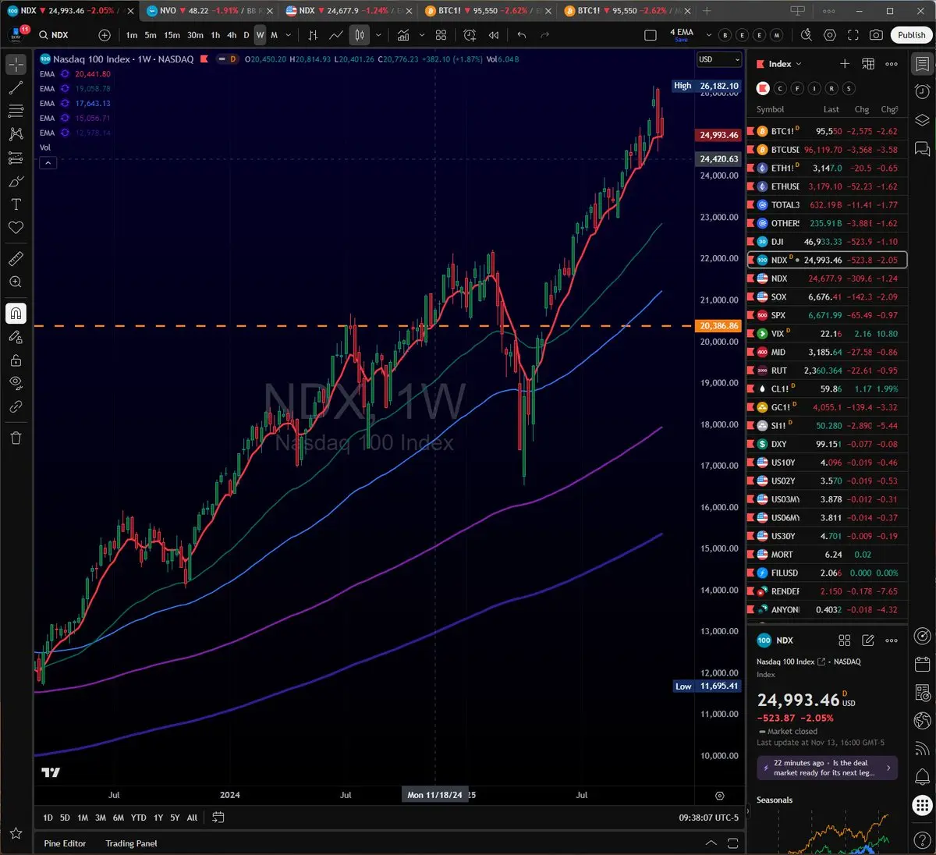Open the heart icons and emoji tool
Viewport: 936px width, 855px height.
pos(16,228)
